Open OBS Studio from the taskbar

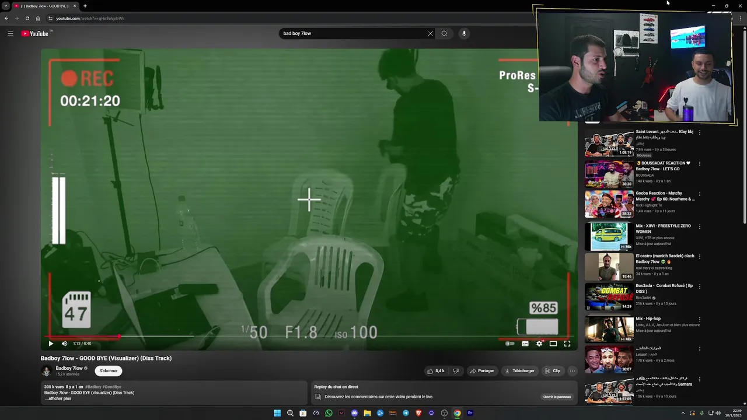coord(444,413)
